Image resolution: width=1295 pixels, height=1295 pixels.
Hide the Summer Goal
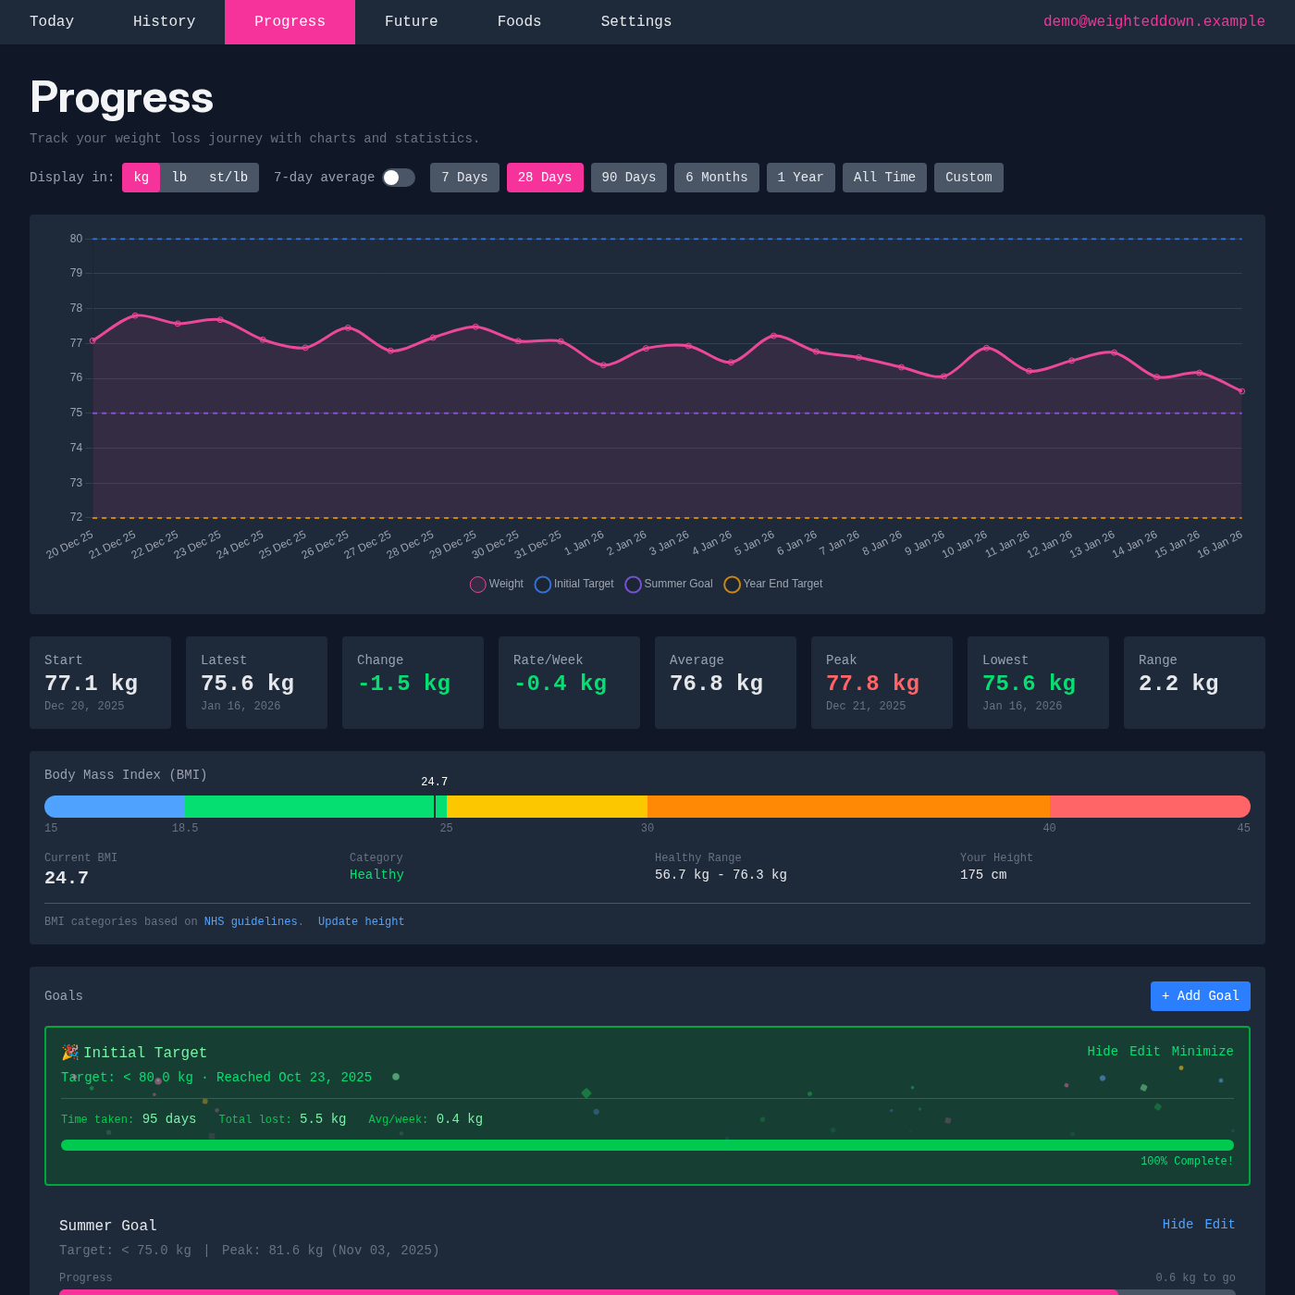pyautogui.click(x=1177, y=1224)
